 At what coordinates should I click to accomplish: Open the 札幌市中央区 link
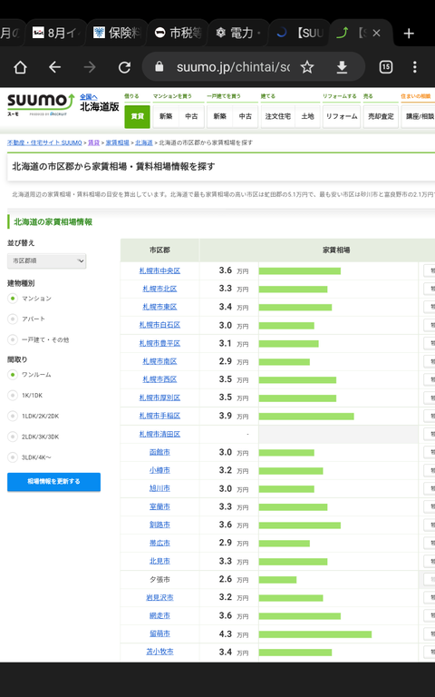click(x=159, y=270)
